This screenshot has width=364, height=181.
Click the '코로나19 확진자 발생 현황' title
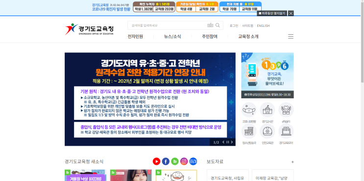tap(111, 9)
